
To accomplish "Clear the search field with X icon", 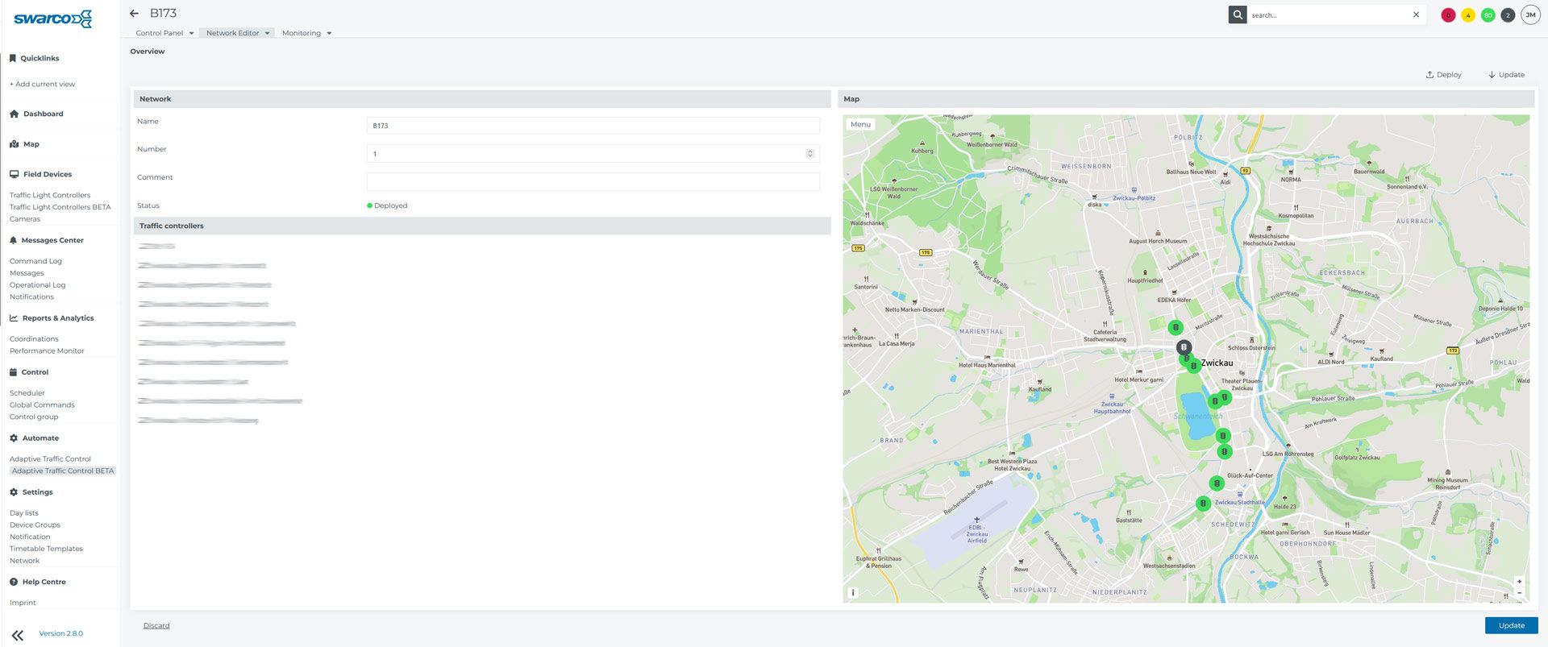I will click(1416, 15).
